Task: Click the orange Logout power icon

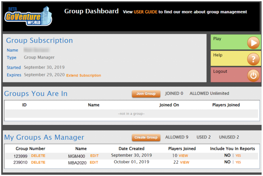Action: tap(253, 76)
